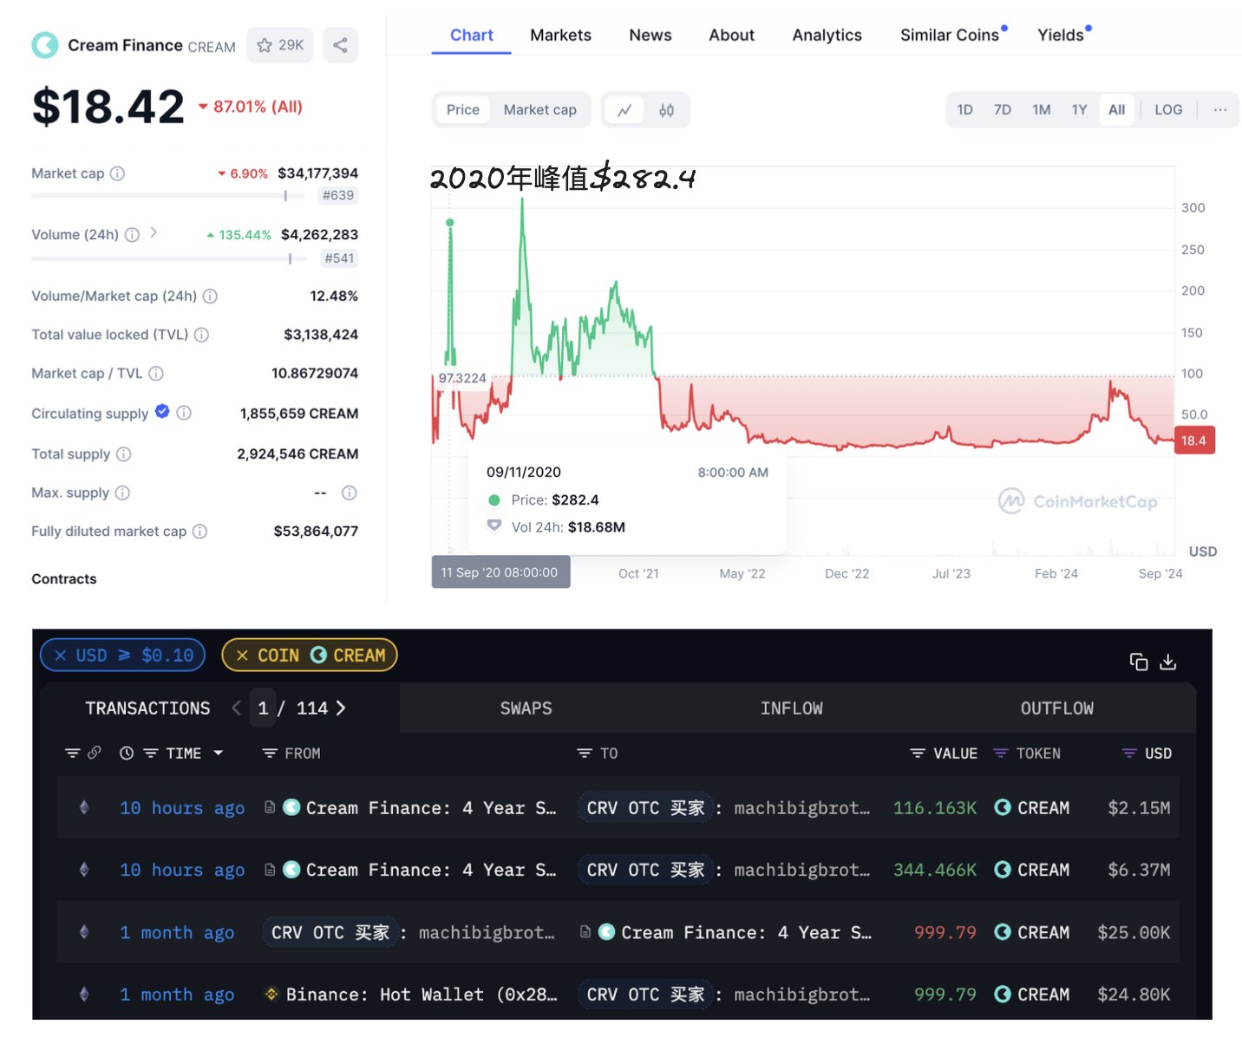Screen dimensions: 1242x1044
Task: Click the 18.4 current price chart label
Action: (x=1193, y=440)
